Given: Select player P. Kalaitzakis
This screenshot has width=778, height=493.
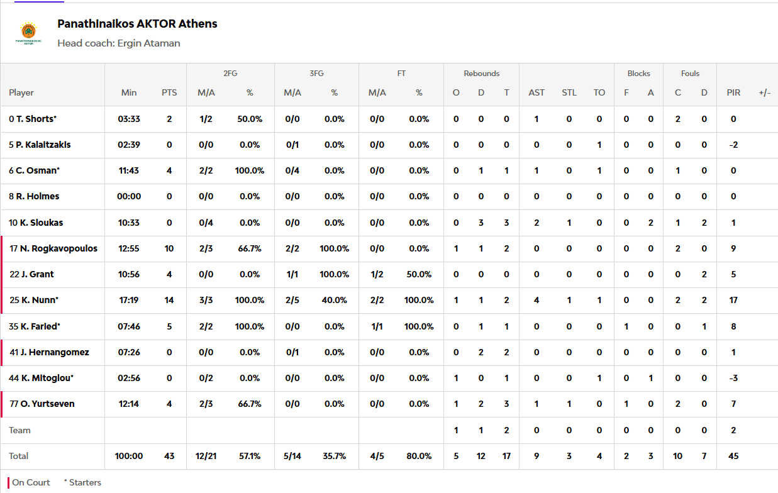Looking at the screenshot, I should pos(43,145).
